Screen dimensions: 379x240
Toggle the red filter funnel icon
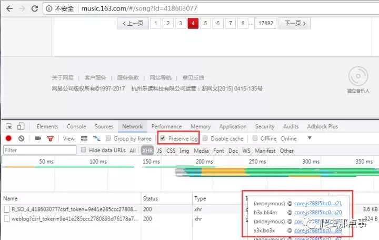point(51,138)
